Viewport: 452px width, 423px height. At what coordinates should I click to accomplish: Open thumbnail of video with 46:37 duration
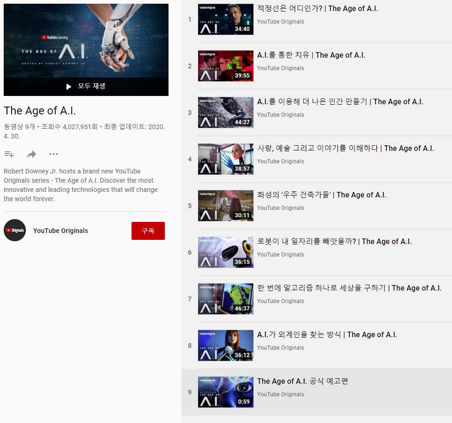tap(226, 299)
